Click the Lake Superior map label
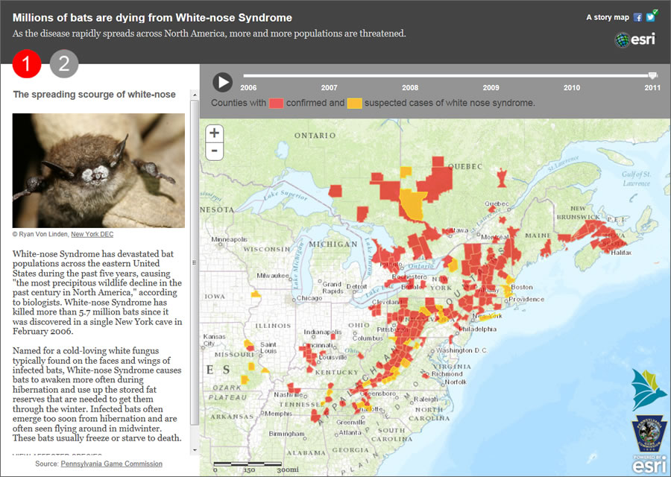Viewport: 671px width, 477px height. click(286, 195)
